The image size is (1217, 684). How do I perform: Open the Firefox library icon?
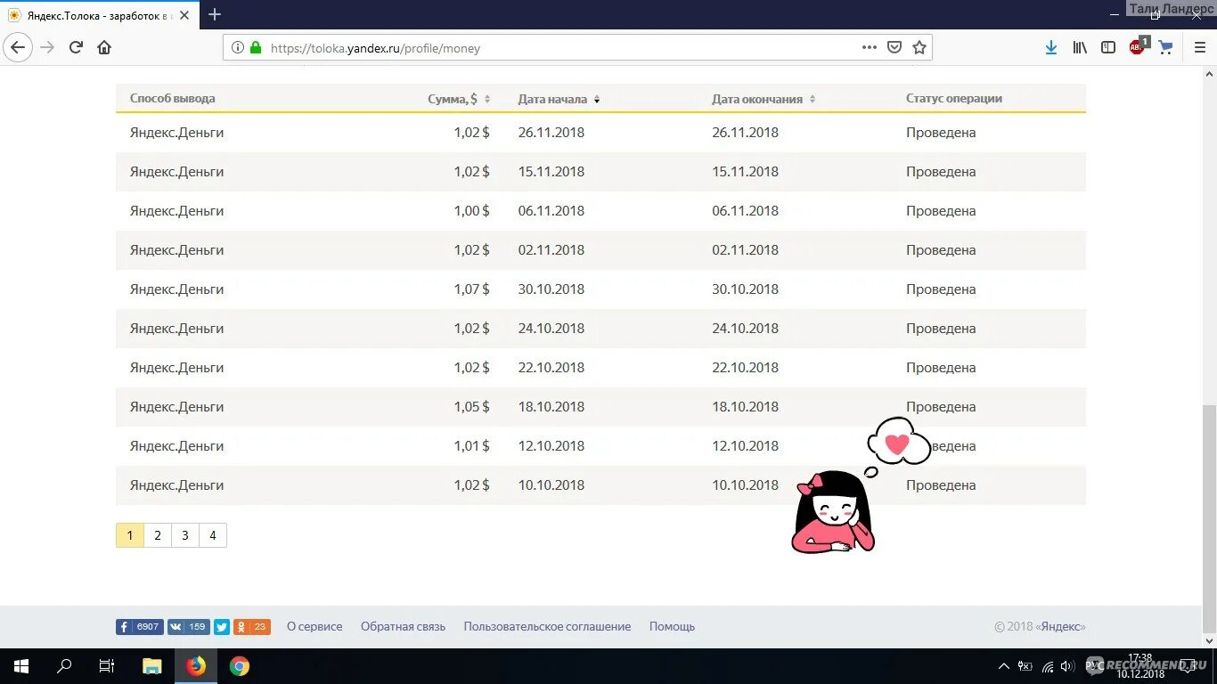(x=1080, y=47)
